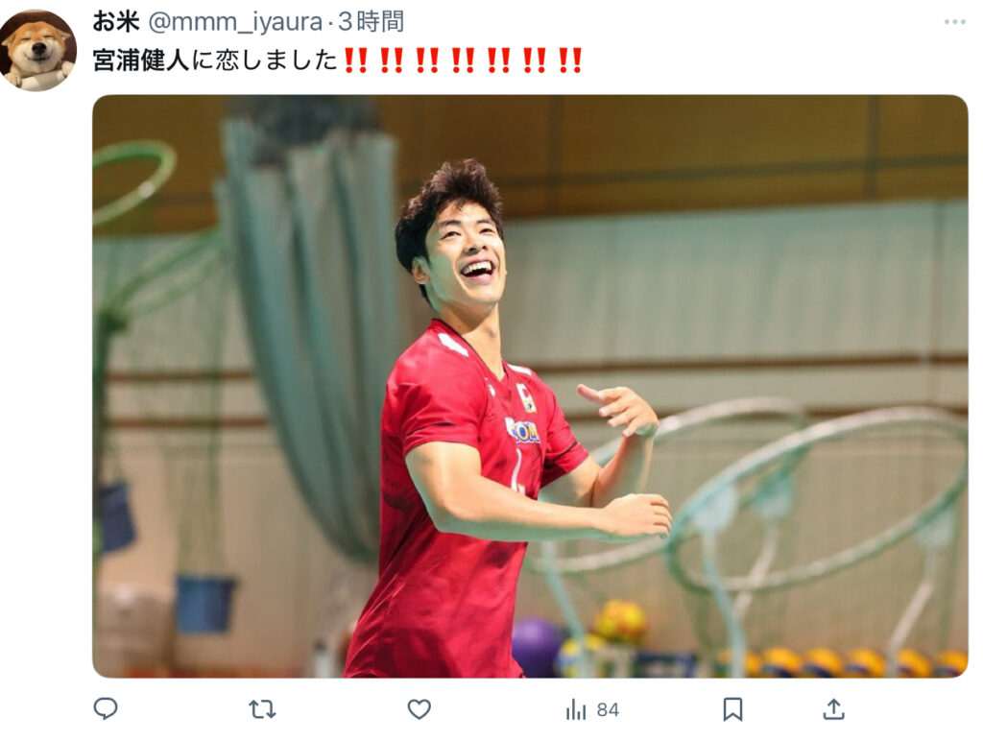Open the reply comment icon
The image size is (983, 741).
click(x=106, y=709)
